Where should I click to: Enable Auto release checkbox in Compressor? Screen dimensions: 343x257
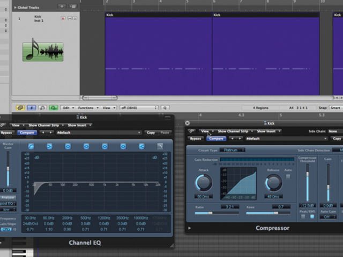pyautogui.click(x=288, y=176)
